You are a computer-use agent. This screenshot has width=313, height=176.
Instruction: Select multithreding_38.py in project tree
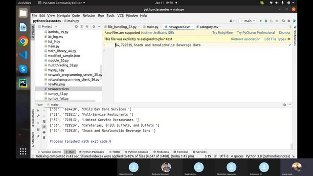point(63,65)
